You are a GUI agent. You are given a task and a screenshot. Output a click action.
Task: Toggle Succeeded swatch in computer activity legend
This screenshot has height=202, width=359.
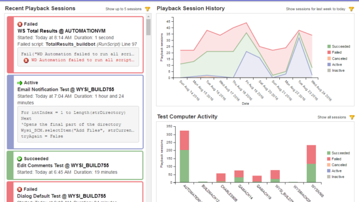(x=329, y=153)
